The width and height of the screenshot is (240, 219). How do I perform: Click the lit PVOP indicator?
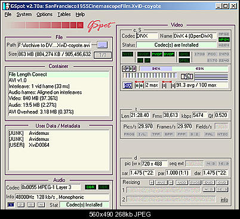pyautogui.click(x=157, y=54)
